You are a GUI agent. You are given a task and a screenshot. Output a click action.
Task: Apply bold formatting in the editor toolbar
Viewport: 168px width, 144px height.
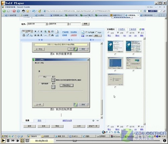pos(35,31)
